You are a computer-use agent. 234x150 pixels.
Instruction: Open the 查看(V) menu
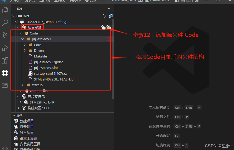point(59,1)
